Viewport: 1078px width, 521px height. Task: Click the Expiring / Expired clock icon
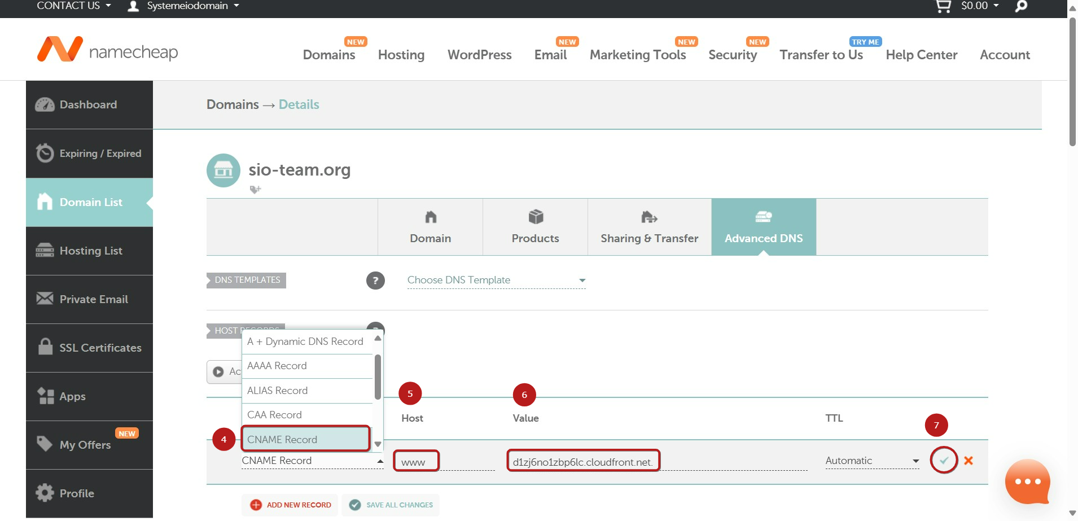click(x=45, y=153)
